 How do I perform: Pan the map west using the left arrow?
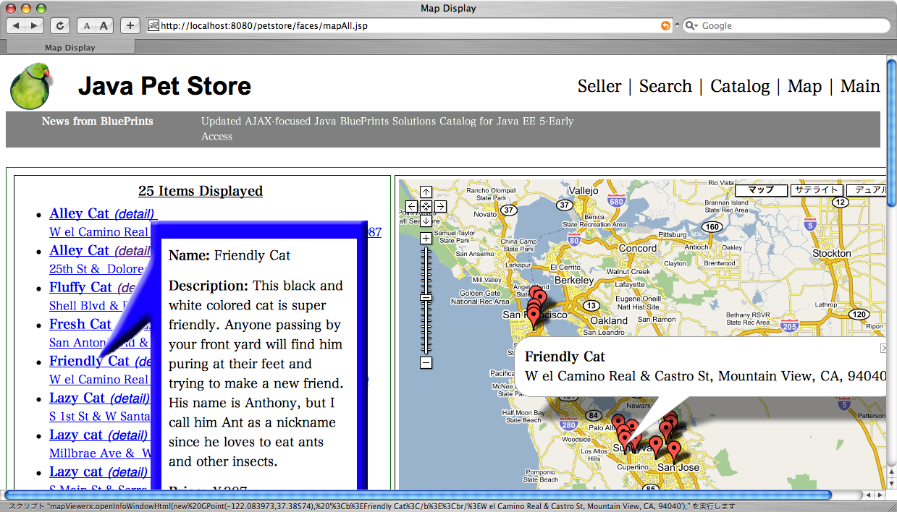coord(413,206)
